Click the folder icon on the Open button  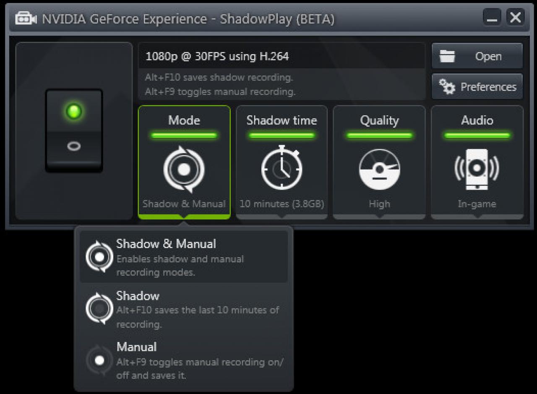click(x=447, y=56)
